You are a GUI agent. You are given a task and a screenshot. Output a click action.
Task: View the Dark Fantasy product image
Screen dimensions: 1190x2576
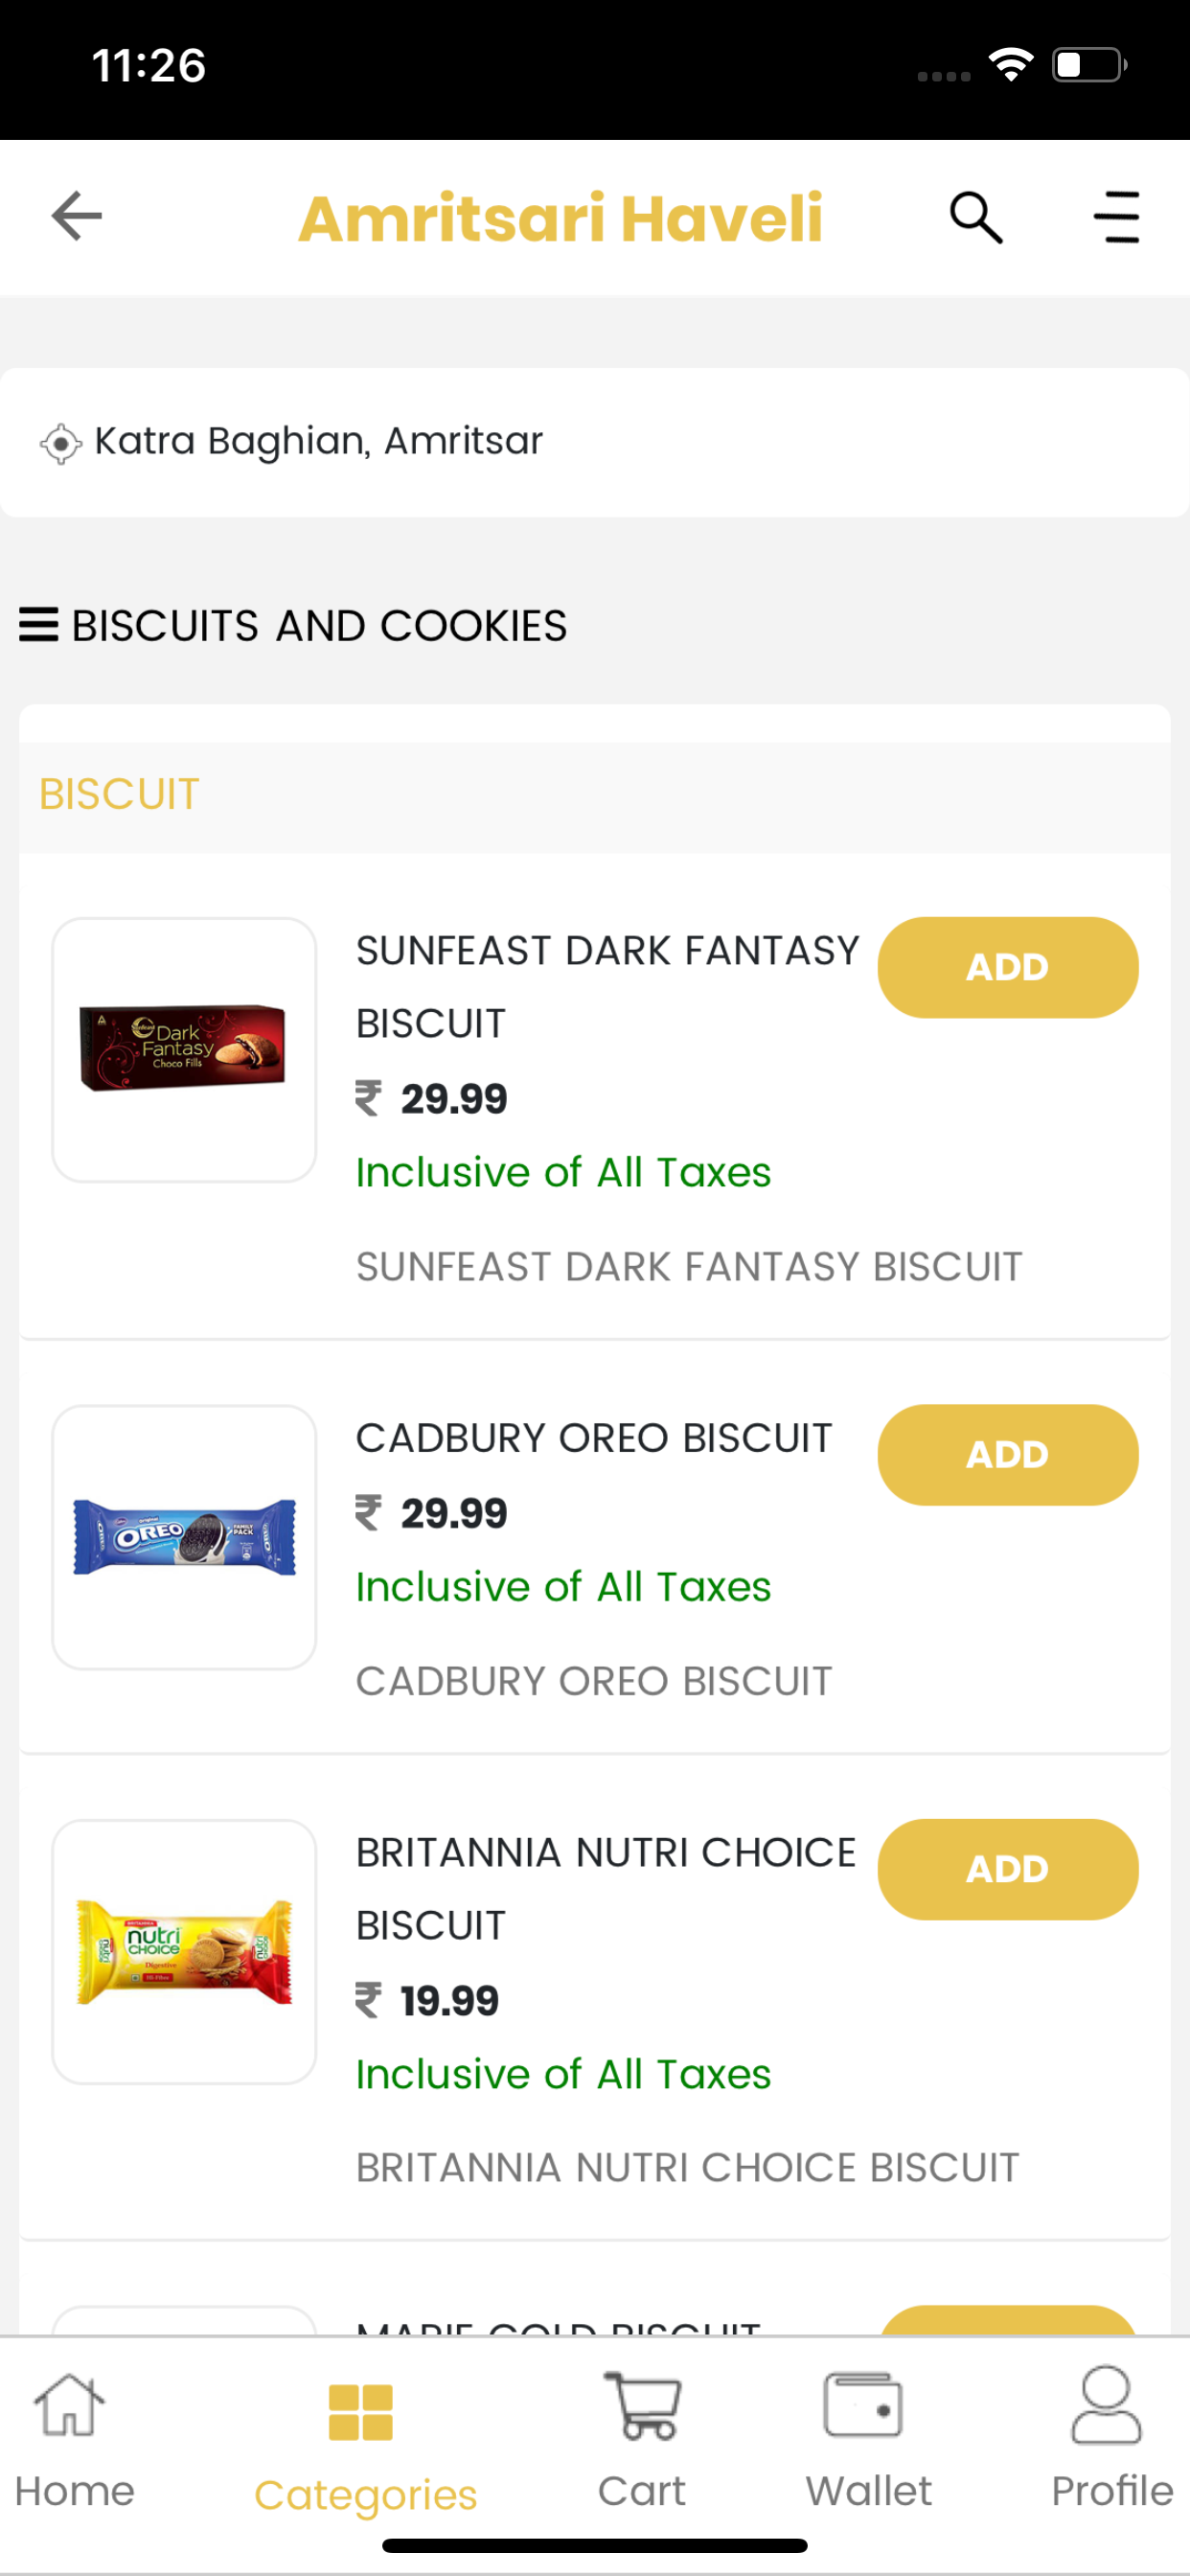point(184,1049)
